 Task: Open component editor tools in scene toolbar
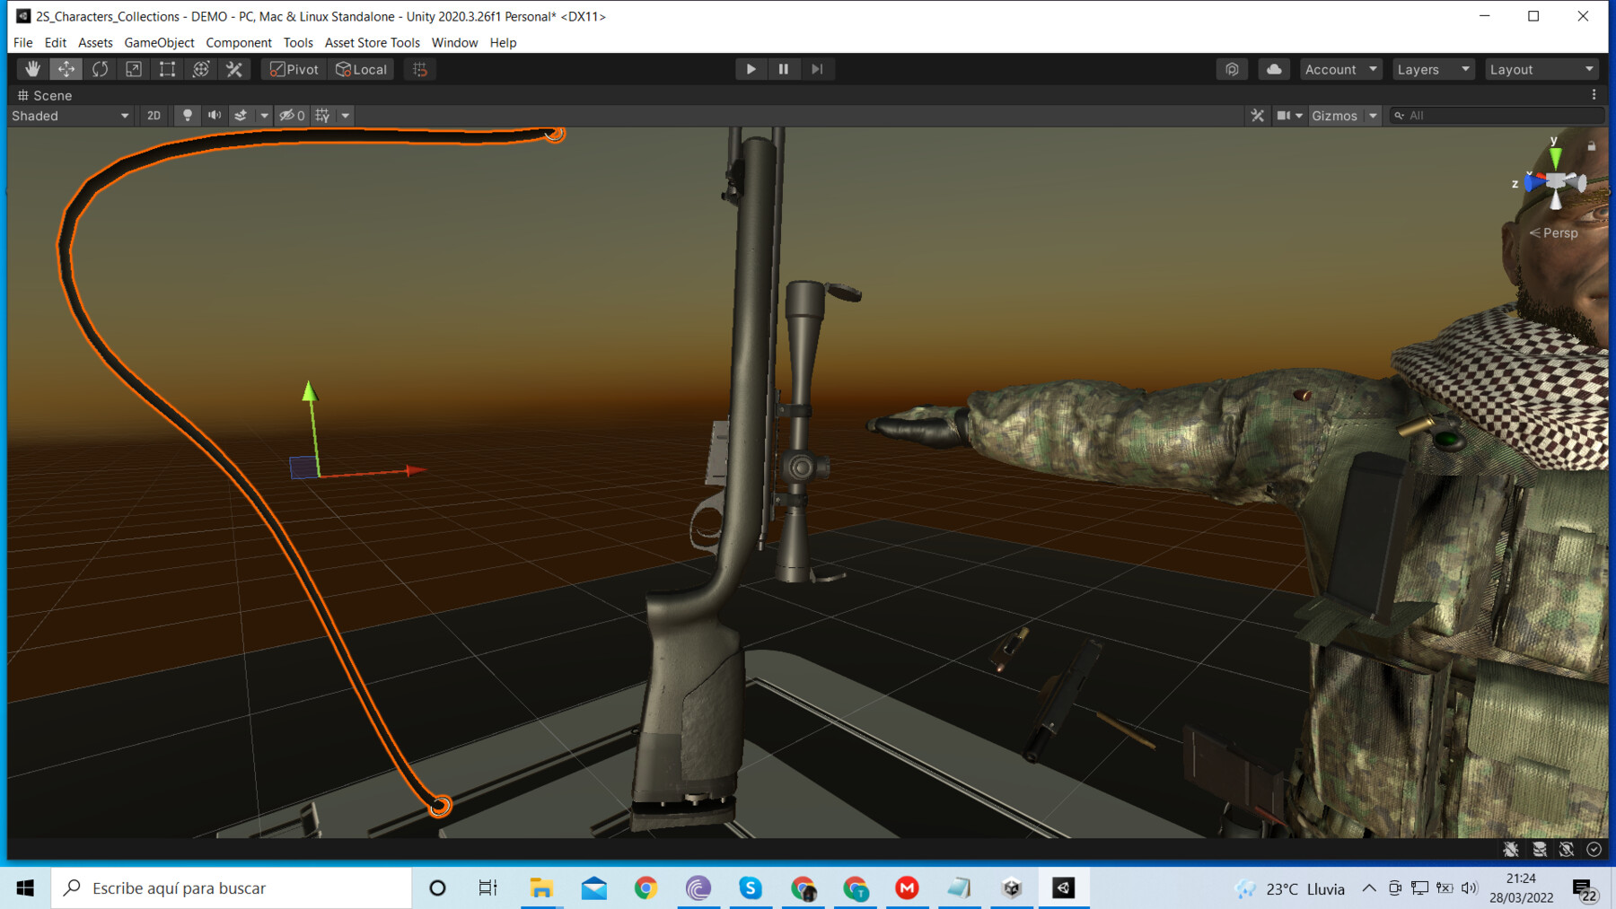[x=1257, y=116]
